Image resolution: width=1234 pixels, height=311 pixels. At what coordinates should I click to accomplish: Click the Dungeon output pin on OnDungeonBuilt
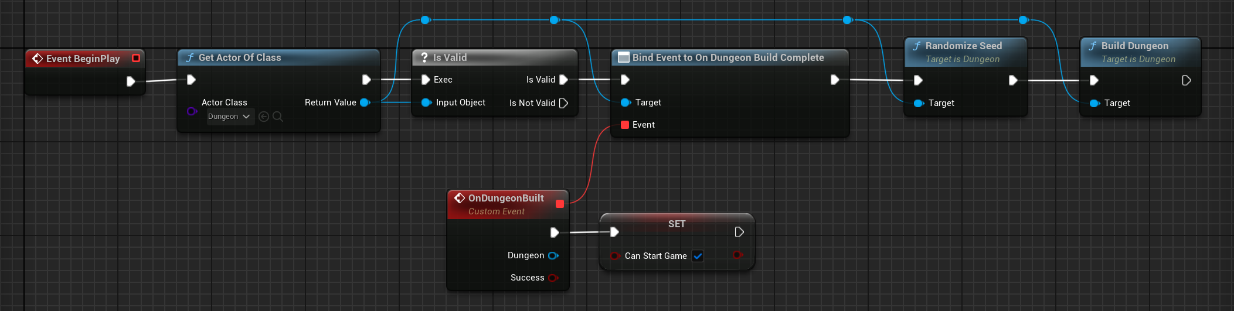[x=553, y=255]
